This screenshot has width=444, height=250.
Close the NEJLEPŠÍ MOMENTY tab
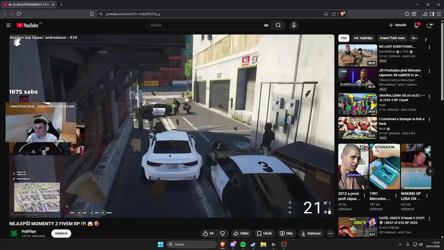pos(53,5)
